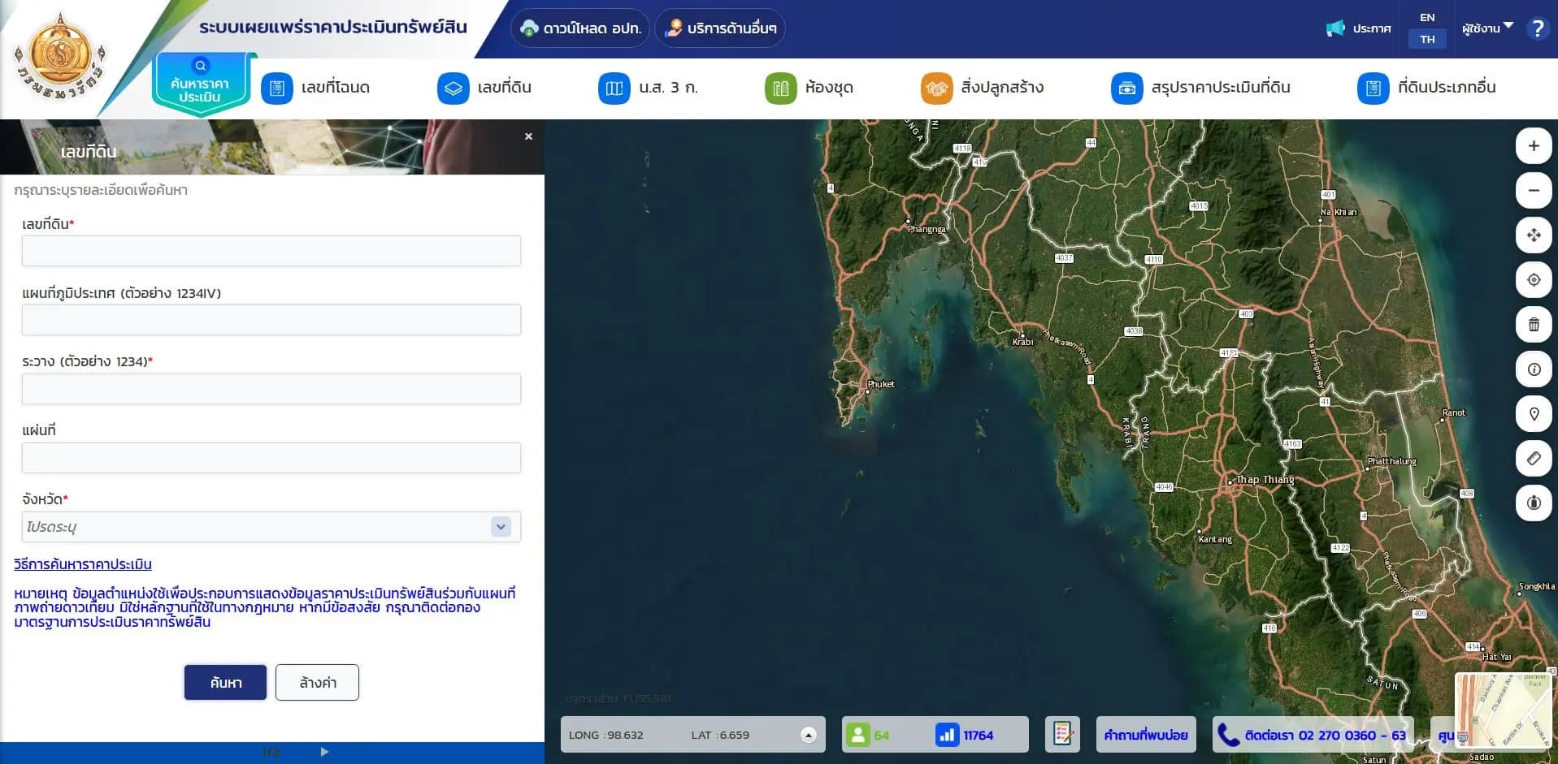Switch language to EN

coord(1427,17)
